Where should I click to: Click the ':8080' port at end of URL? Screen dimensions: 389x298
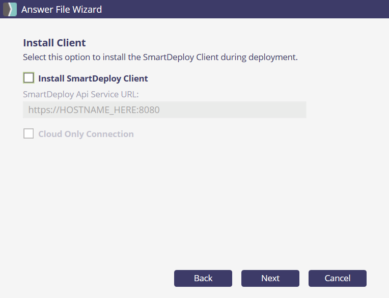click(149, 110)
